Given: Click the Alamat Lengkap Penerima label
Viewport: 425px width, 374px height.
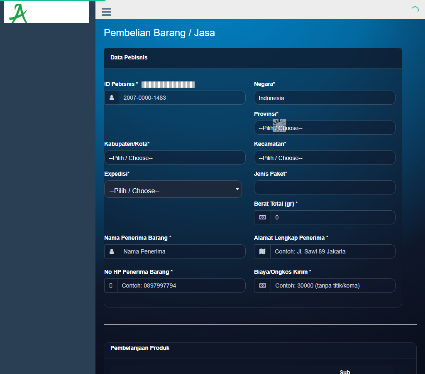Looking at the screenshot, I should [x=291, y=238].
